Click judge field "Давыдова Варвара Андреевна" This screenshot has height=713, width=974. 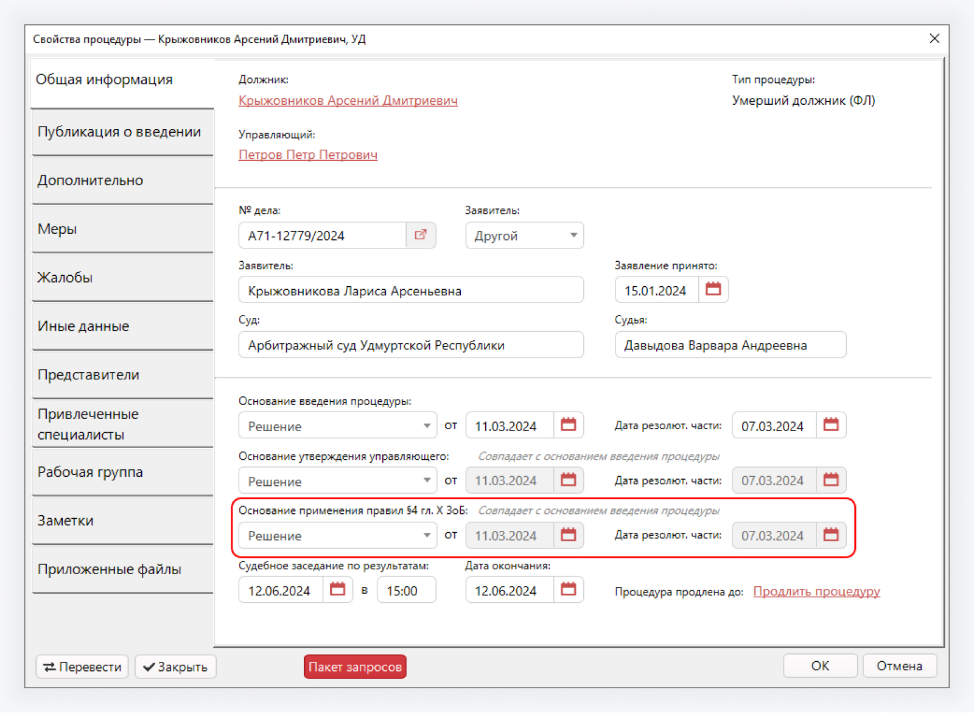730,345
